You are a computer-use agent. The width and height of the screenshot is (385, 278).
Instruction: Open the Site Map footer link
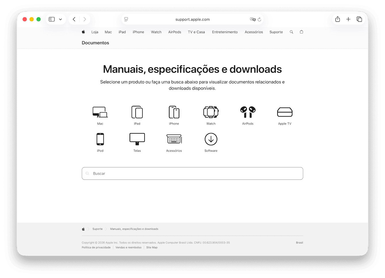click(x=152, y=247)
